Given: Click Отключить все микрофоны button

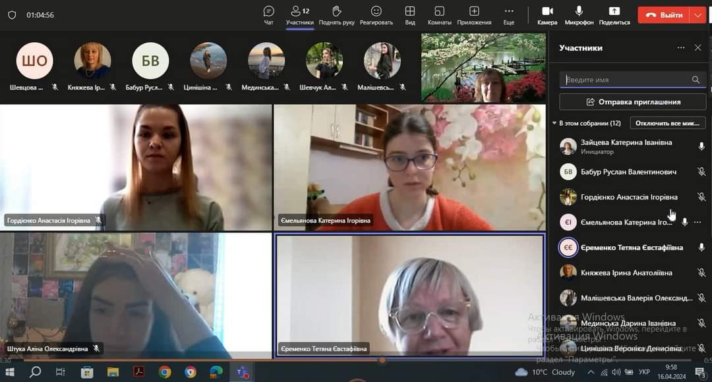Looking at the screenshot, I should click(667, 123).
